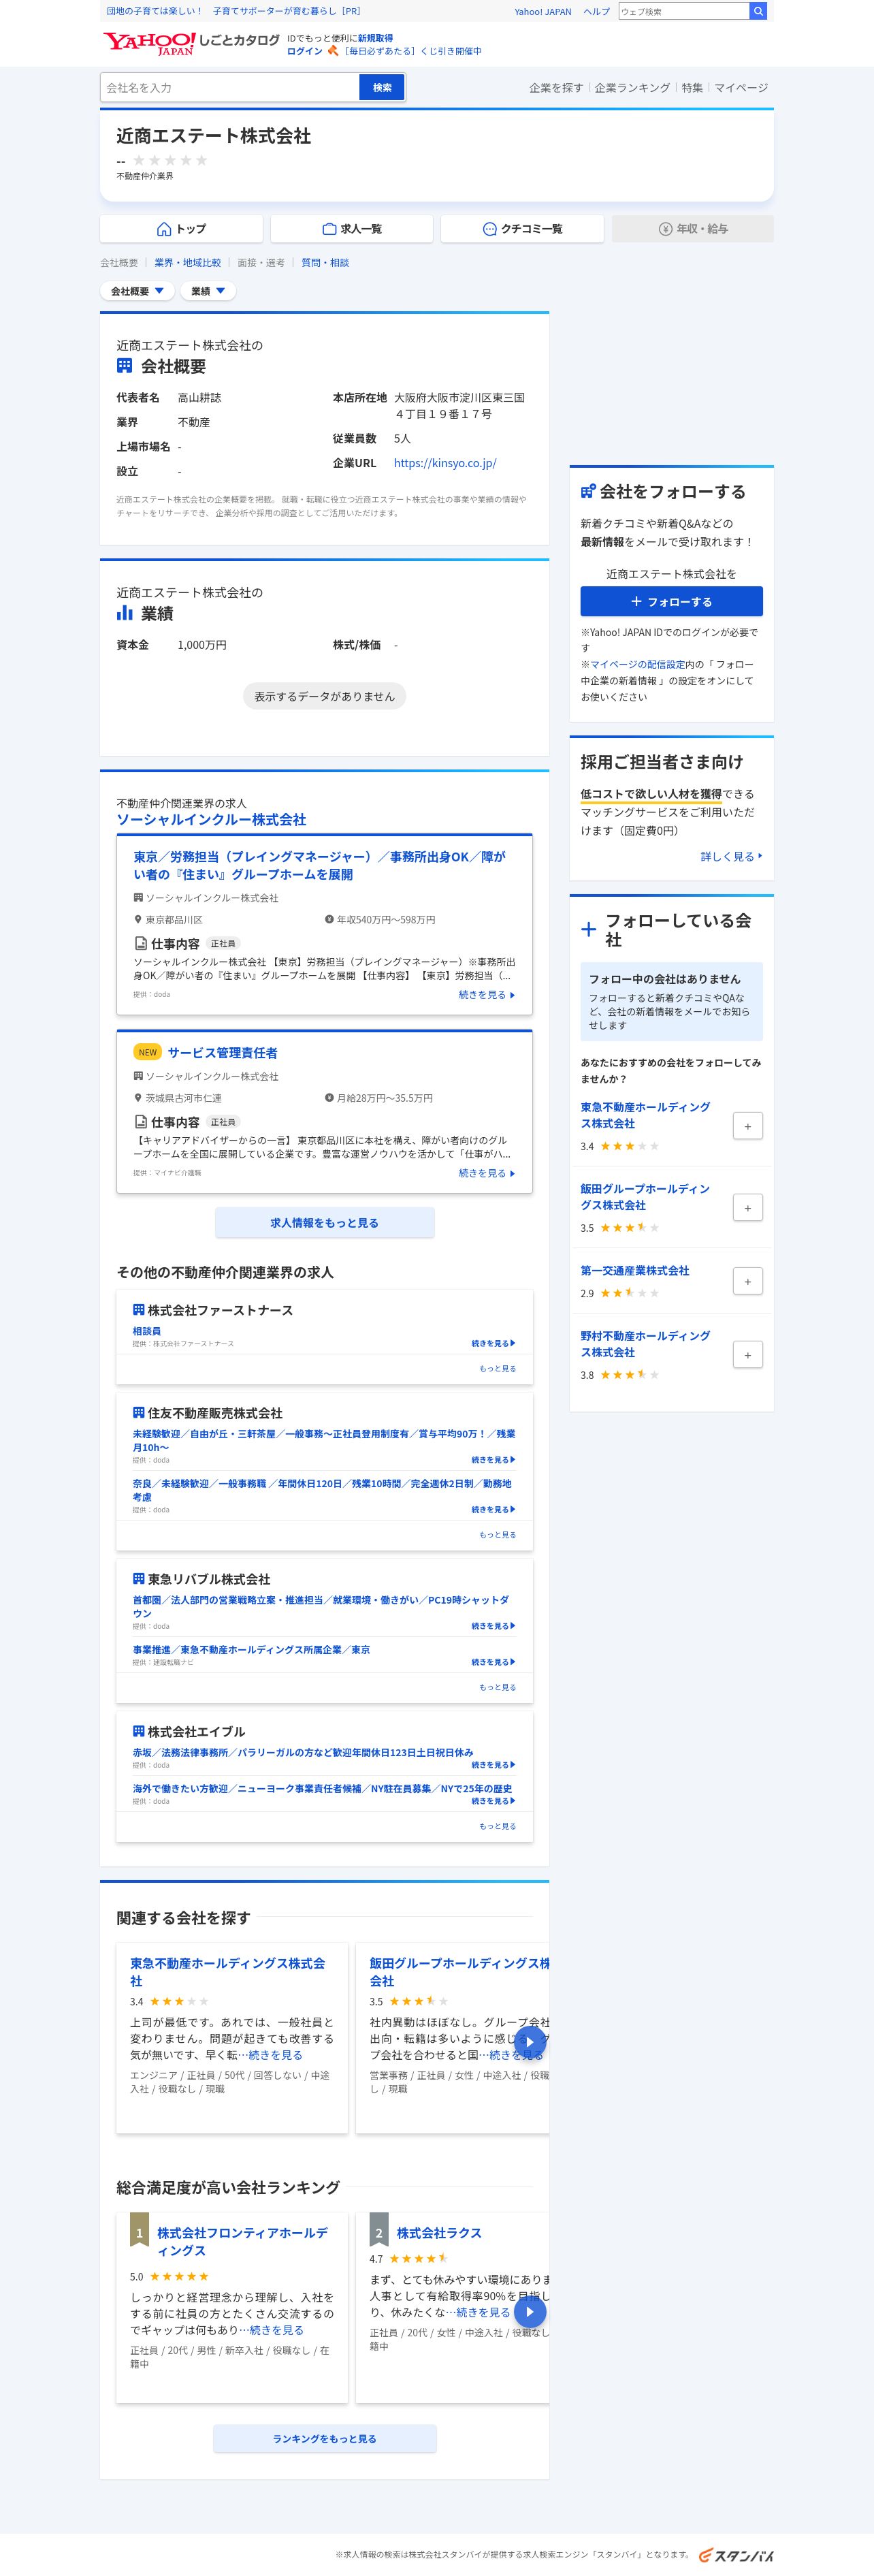Click 続きを見る on 東京／労務担当 job card
The height and width of the screenshot is (2576, 874).
[x=487, y=995]
